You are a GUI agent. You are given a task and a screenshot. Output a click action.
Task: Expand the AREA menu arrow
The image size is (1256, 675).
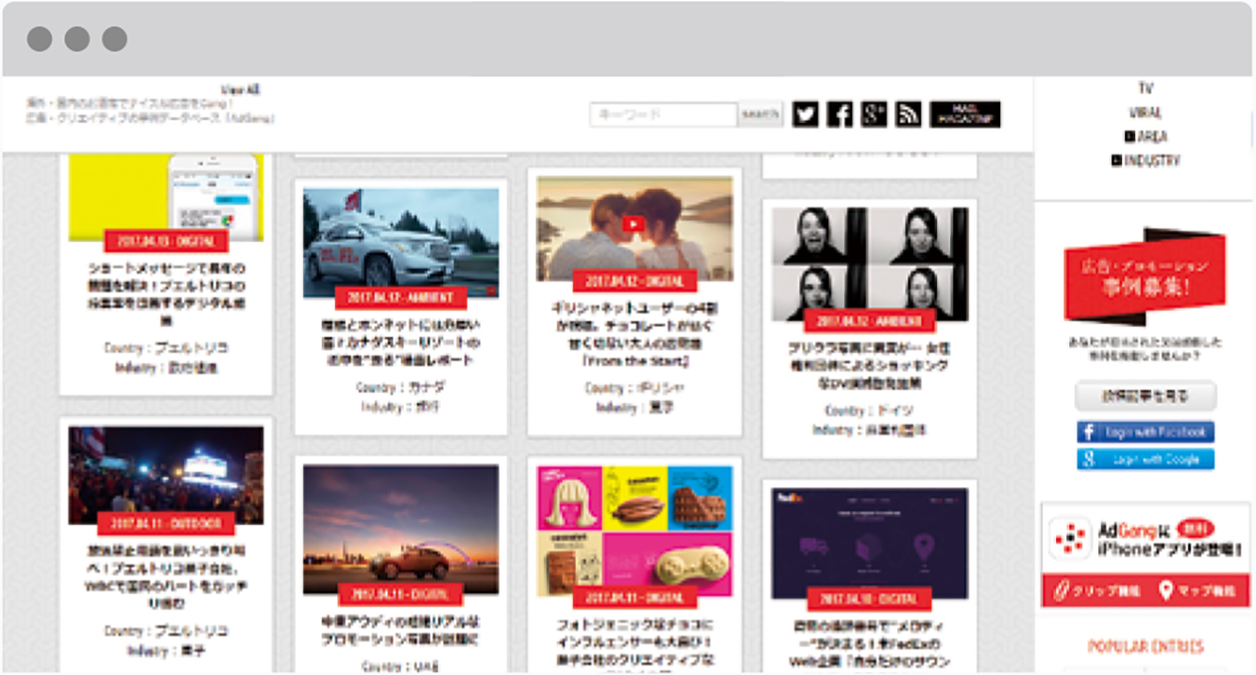click(1129, 137)
